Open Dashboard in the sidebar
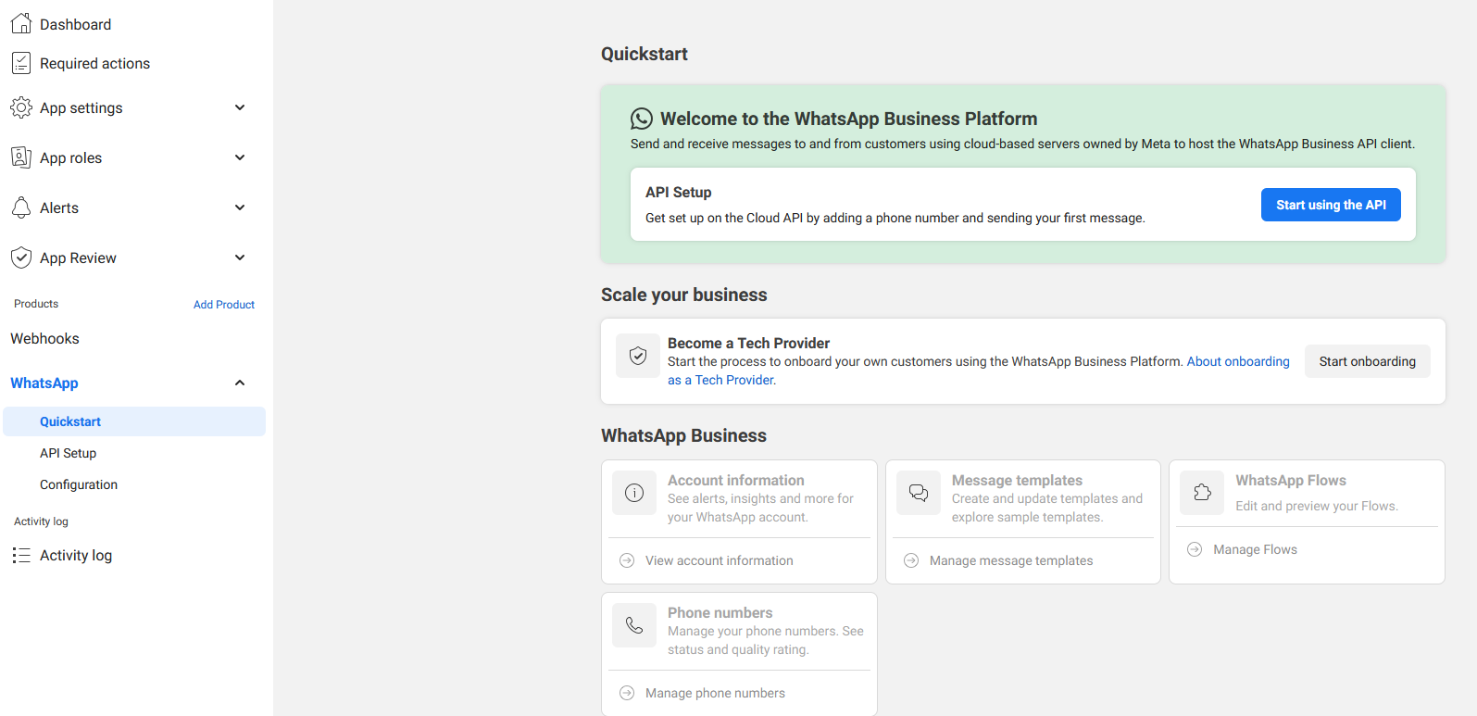This screenshot has width=1477, height=716. (x=75, y=24)
